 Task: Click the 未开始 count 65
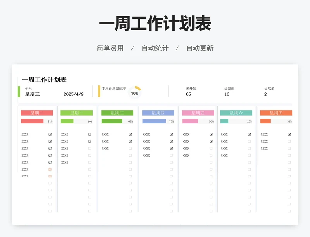pyautogui.click(x=188, y=94)
